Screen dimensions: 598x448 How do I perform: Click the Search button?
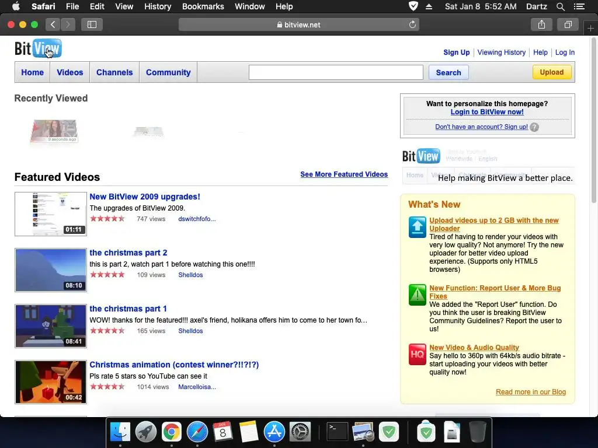[448, 72]
